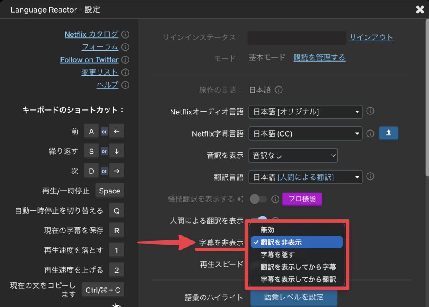Click the info icon next to Netflix カタログ
Viewport: 429px width, 307px height.
tap(125, 34)
